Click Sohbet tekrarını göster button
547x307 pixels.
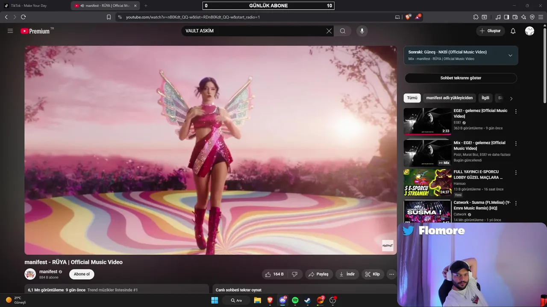pyautogui.click(x=461, y=78)
